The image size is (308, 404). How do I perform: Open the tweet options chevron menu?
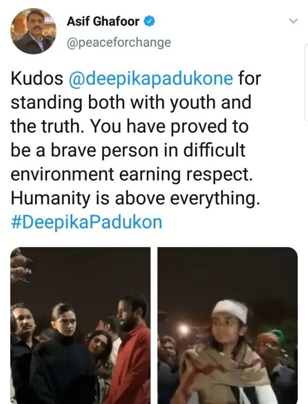tap(293, 21)
